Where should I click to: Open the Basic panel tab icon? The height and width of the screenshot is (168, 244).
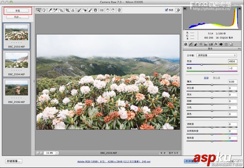(x=185, y=44)
